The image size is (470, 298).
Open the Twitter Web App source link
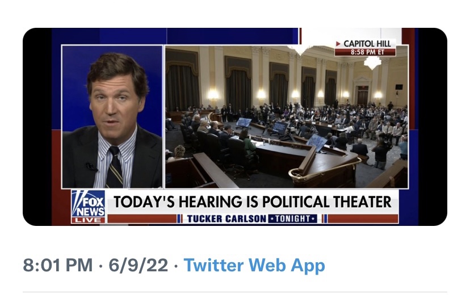pos(254,265)
